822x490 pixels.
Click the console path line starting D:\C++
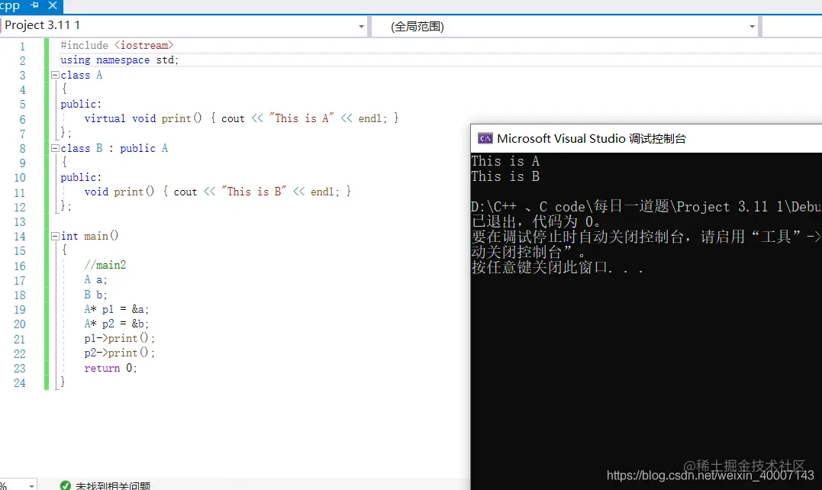[x=646, y=207]
